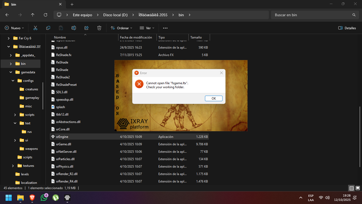Open WhatsApp from the taskbar
The width and height of the screenshot is (362, 204).
click(x=44, y=197)
